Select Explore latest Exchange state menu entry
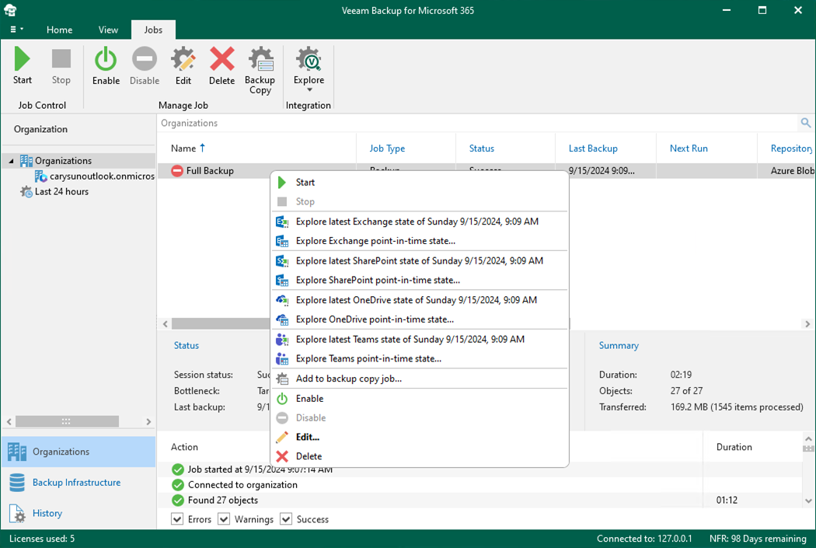The image size is (816, 548). pyautogui.click(x=420, y=222)
